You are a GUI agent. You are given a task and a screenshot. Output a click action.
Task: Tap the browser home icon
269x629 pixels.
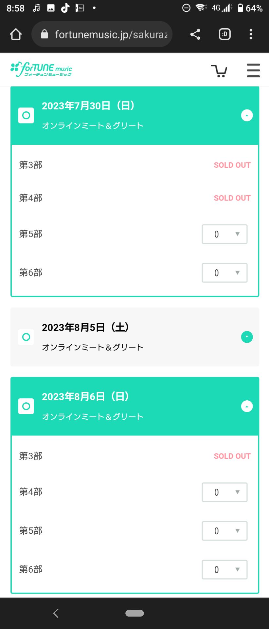point(16,34)
